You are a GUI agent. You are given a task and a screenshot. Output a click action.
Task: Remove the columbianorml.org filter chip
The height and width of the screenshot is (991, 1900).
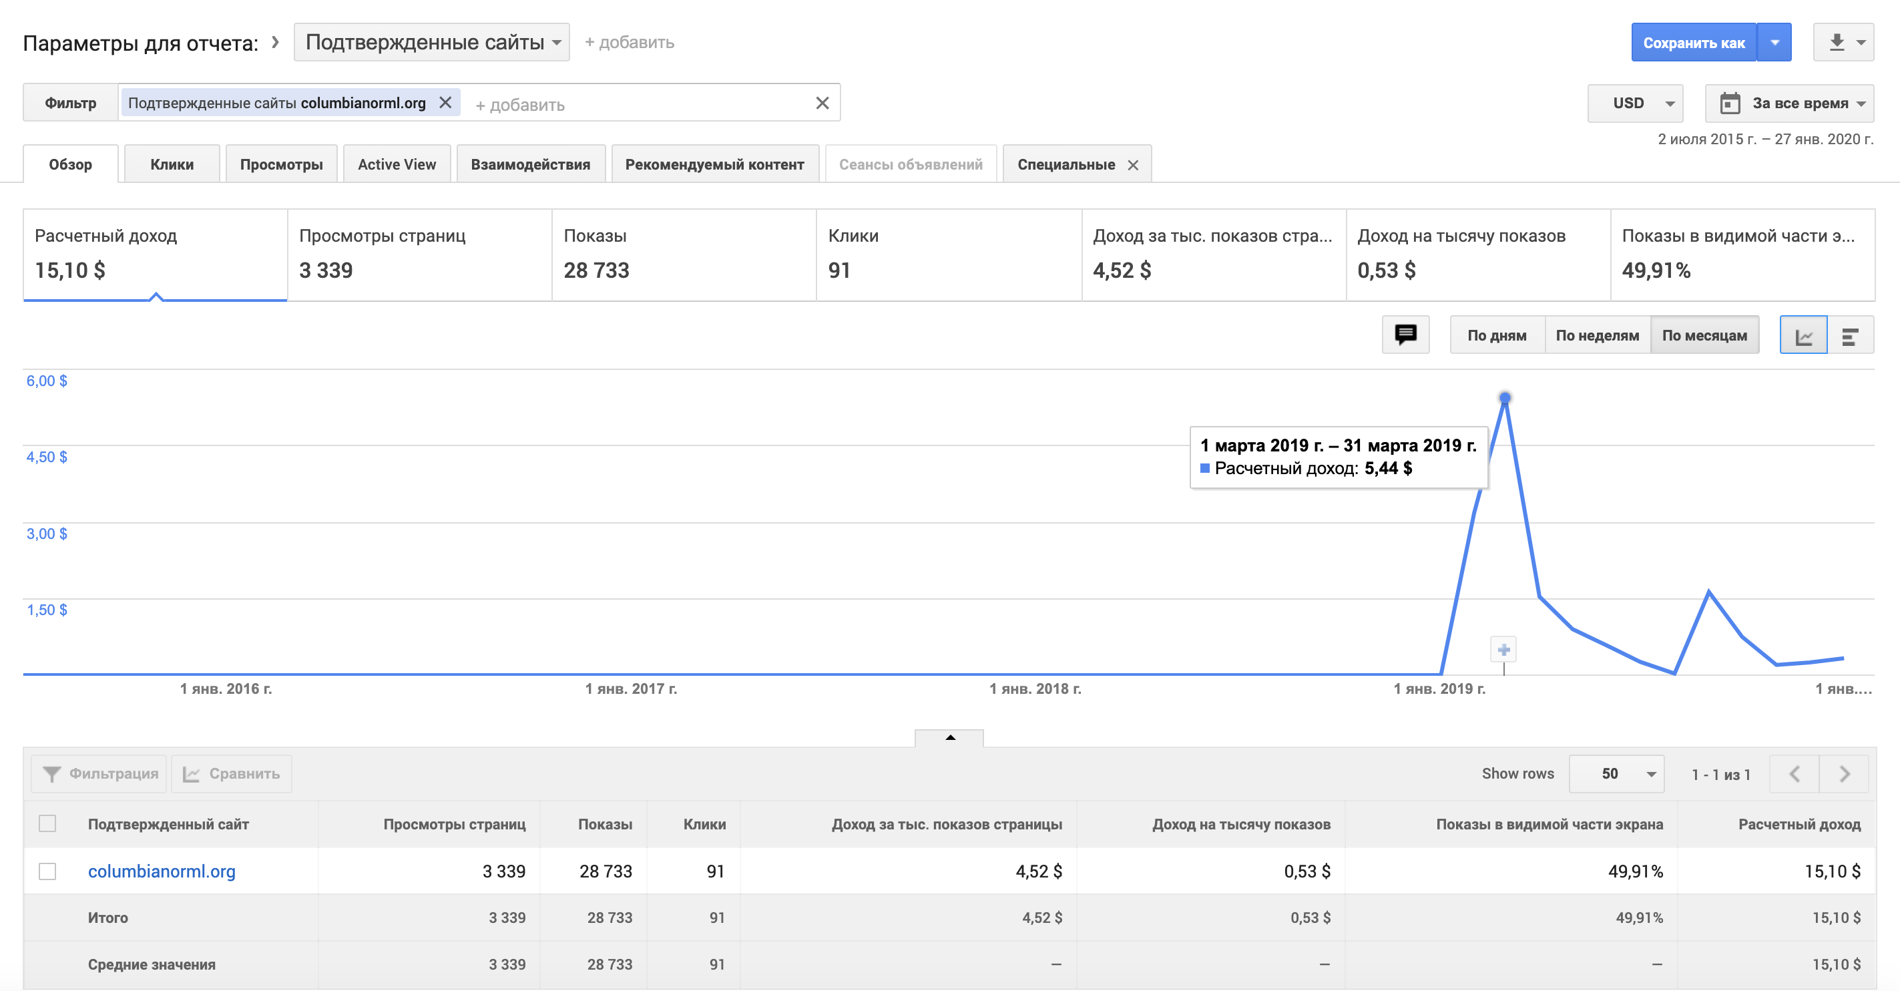[x=445, y=103]
